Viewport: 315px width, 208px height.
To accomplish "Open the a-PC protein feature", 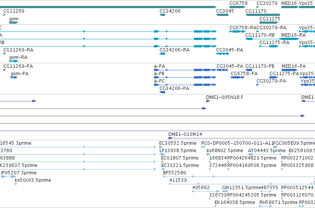I will pos(185,85).
